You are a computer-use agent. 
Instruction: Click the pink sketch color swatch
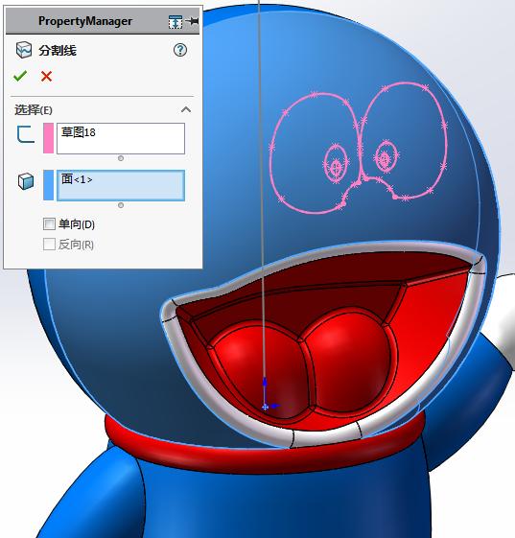[x=48, y=138]
